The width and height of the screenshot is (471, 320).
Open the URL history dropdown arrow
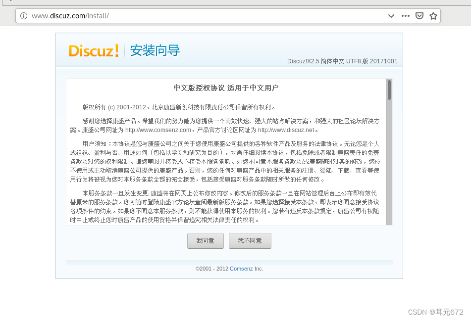pos(391,16)
